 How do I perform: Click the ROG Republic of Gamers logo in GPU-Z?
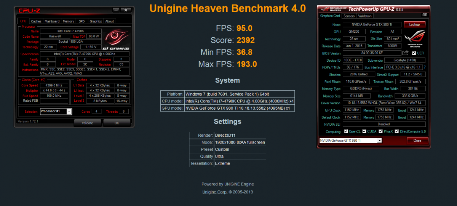(415, 39)
